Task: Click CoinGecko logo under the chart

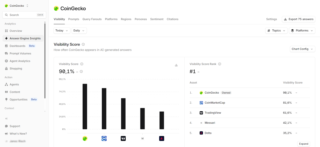Action: pos(85,138)
